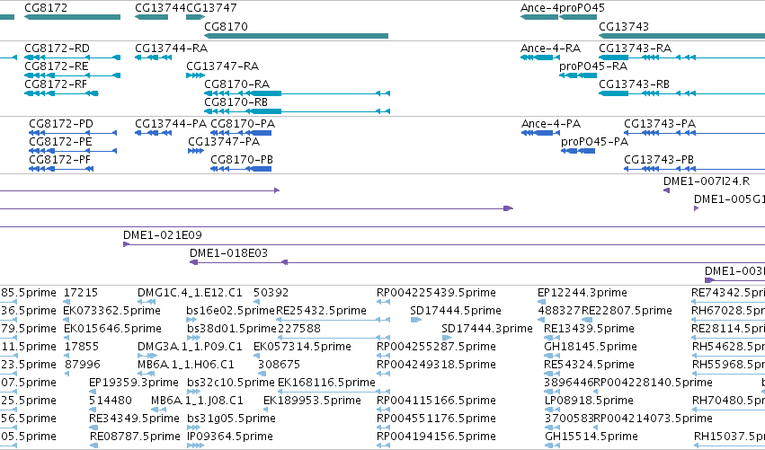Click the 17215 EST label
Viewport: 765px width, 450px height.
pos(81,293)
